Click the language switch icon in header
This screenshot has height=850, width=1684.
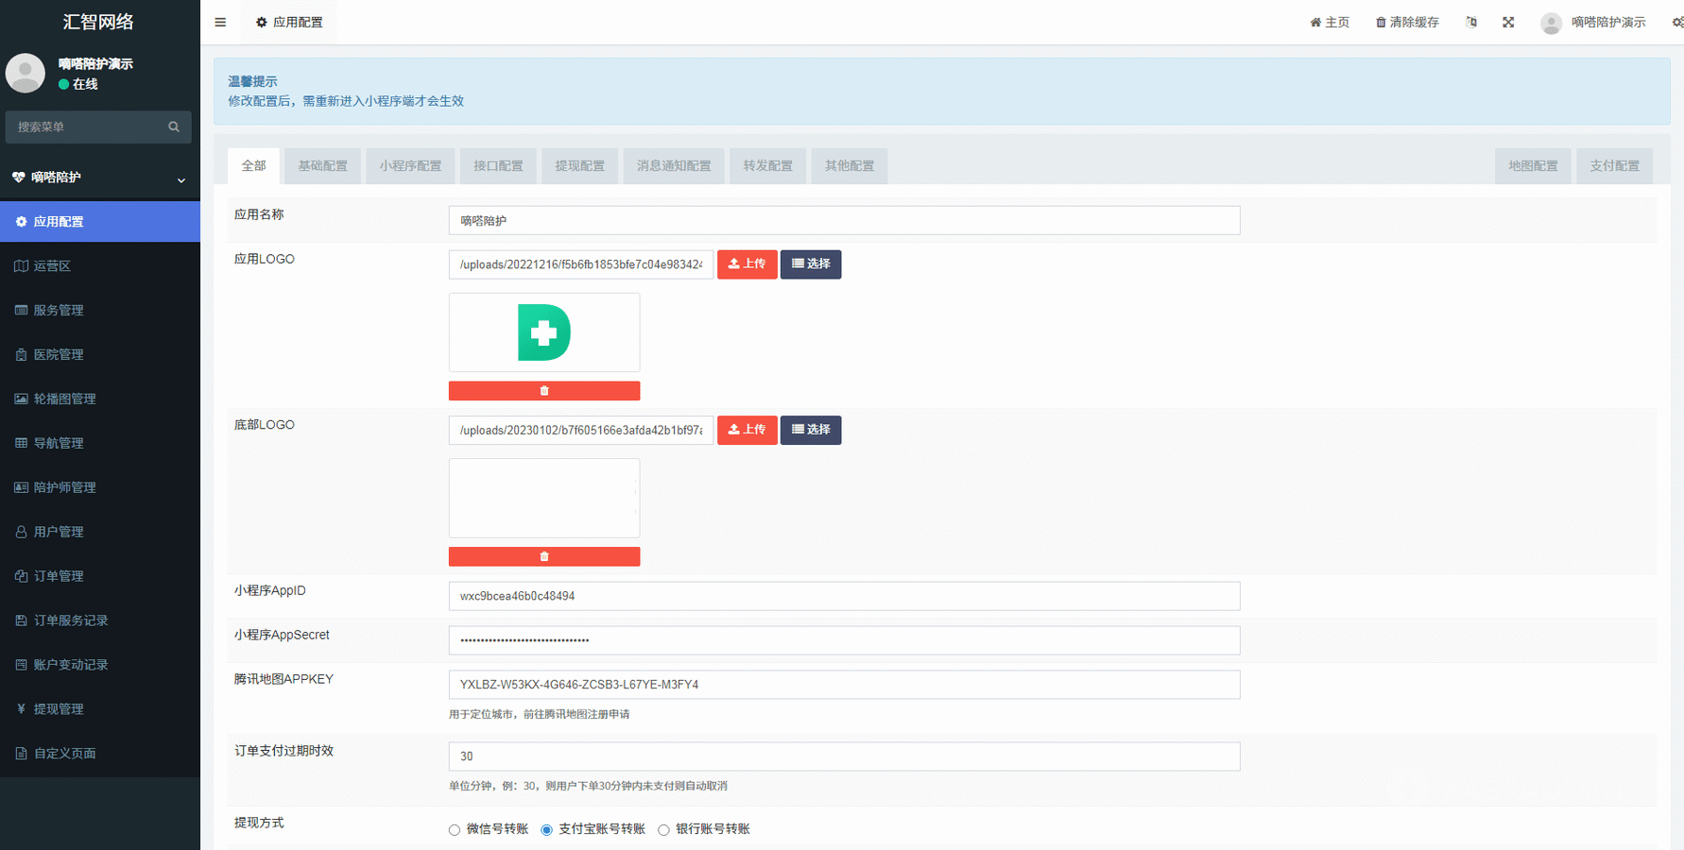[1471, 23]
